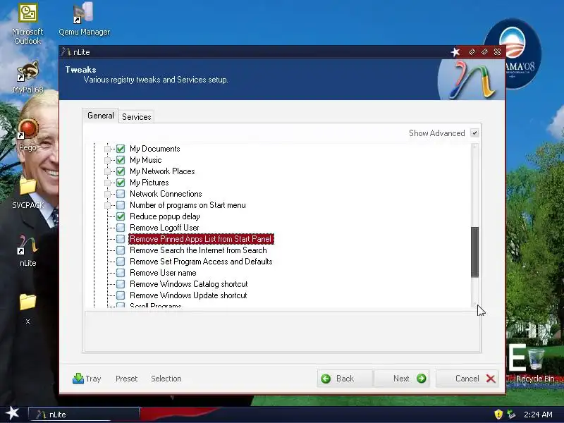
Task: Check Network Connections checkbox
Action: (121, 194)
